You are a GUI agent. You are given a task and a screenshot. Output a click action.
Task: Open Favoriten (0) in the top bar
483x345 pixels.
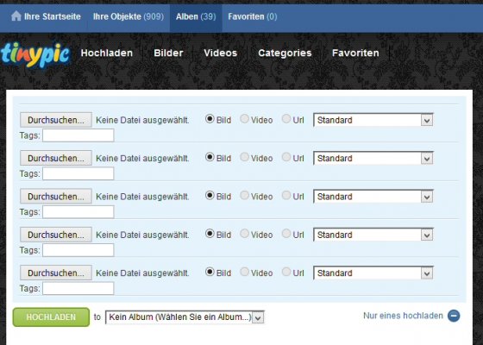pos(253,16)
